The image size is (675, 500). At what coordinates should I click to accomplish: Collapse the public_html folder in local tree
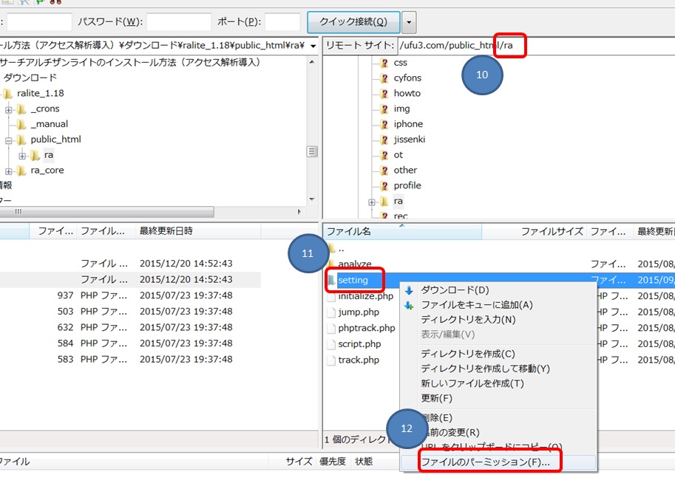[x=9, y=140]
